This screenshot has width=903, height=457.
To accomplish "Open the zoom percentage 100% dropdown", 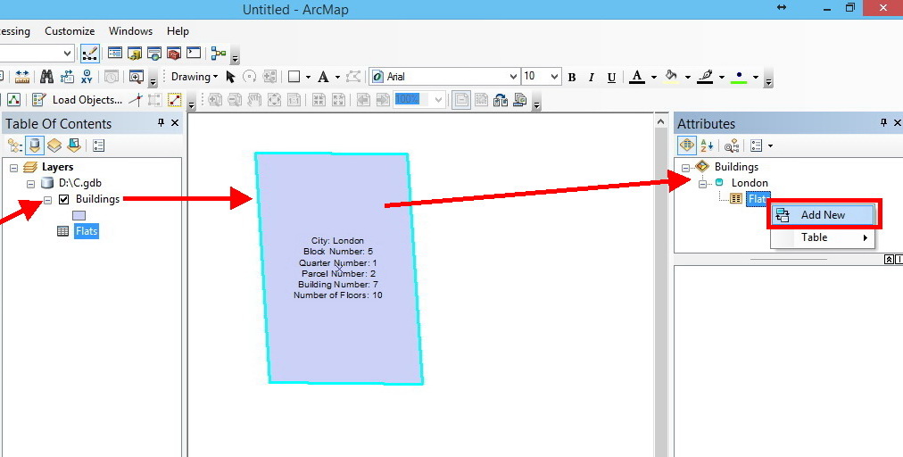I will 438,100.
